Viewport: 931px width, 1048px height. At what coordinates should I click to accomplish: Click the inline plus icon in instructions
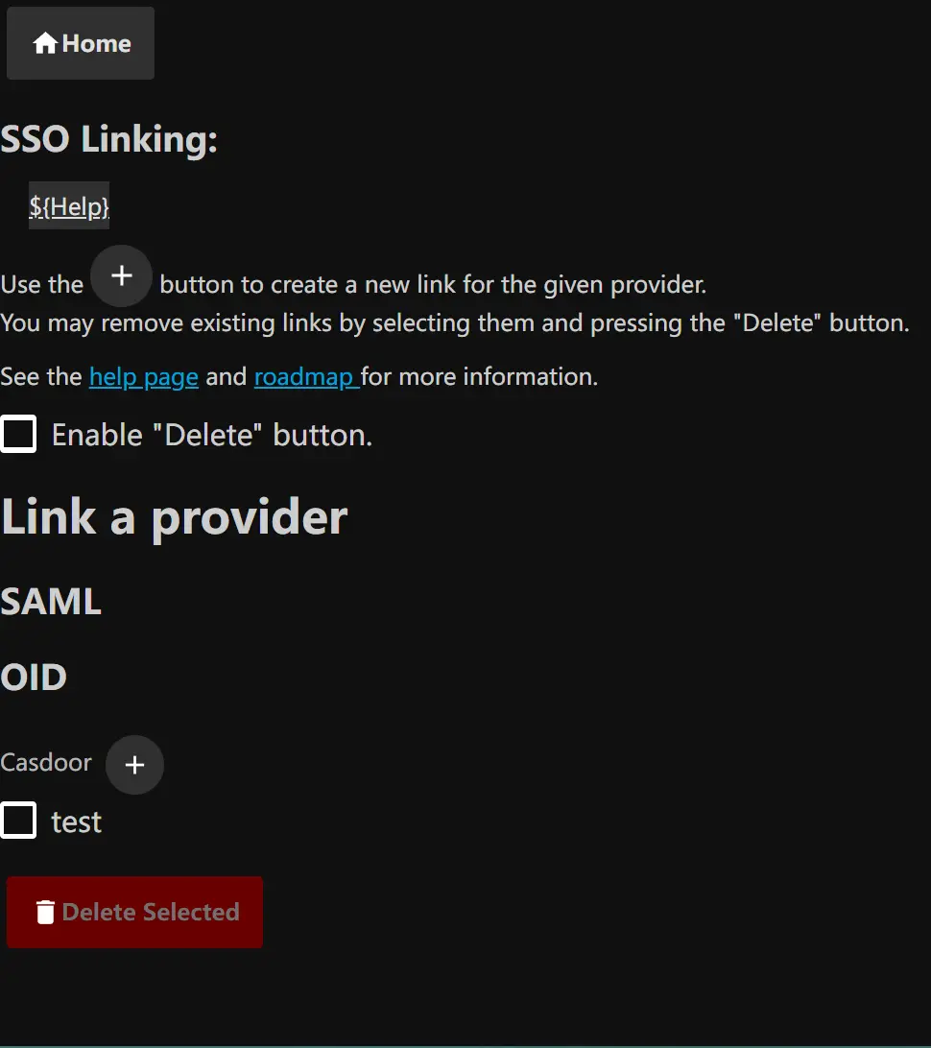[121, 276]
